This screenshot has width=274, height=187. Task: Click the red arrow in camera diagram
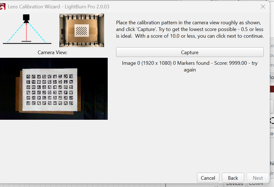27,32
